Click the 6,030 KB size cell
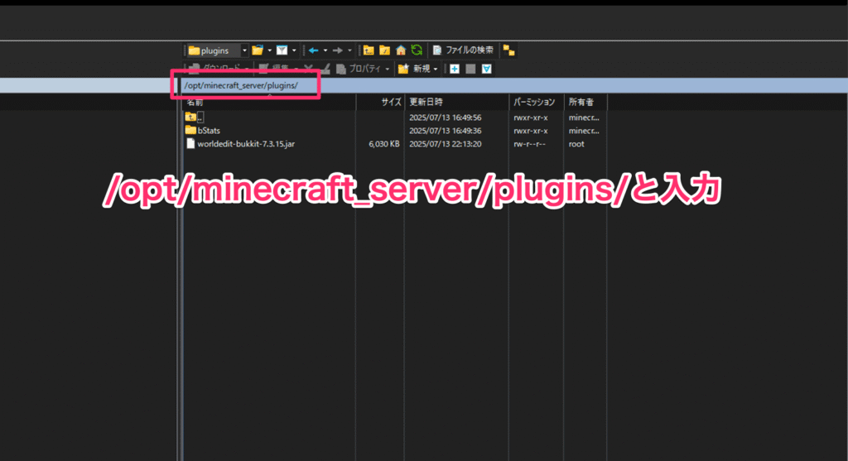The width and height of the screenshot is (848, 461). coord(384,144)
